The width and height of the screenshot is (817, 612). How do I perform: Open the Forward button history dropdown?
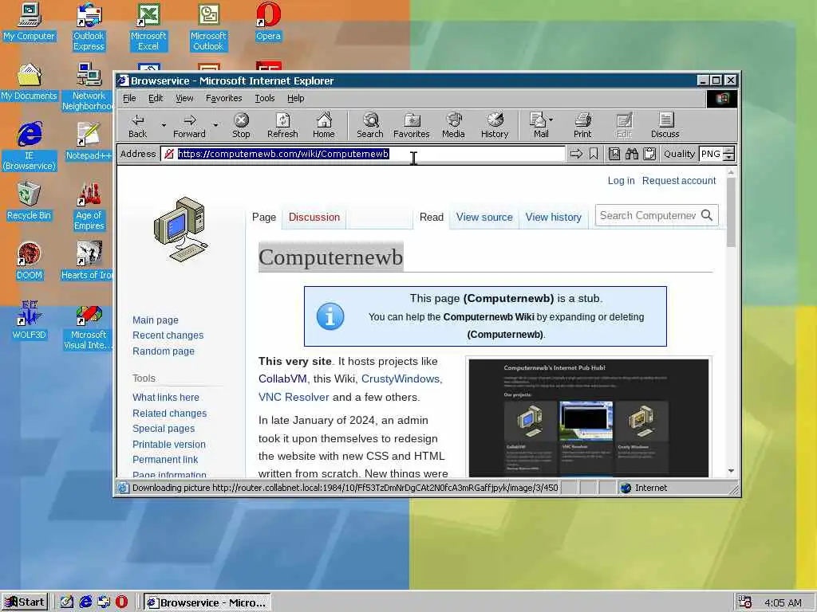coord(215,126)
